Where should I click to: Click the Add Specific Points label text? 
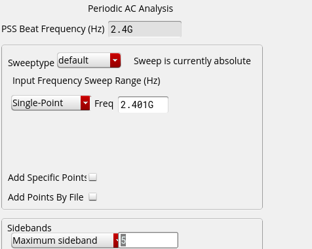47,178
